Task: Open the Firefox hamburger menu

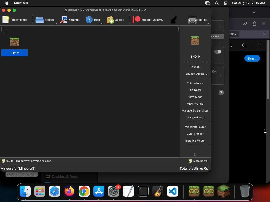Action: (x=264, y=23)
